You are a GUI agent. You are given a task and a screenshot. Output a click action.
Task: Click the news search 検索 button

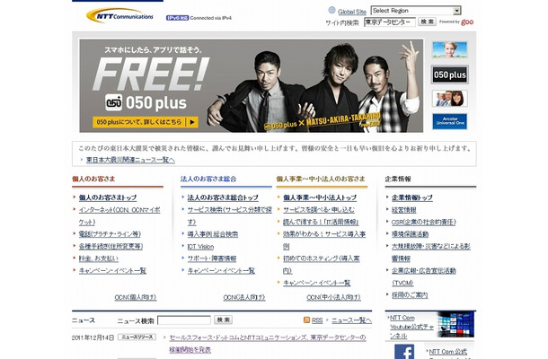tap(223, 320)
